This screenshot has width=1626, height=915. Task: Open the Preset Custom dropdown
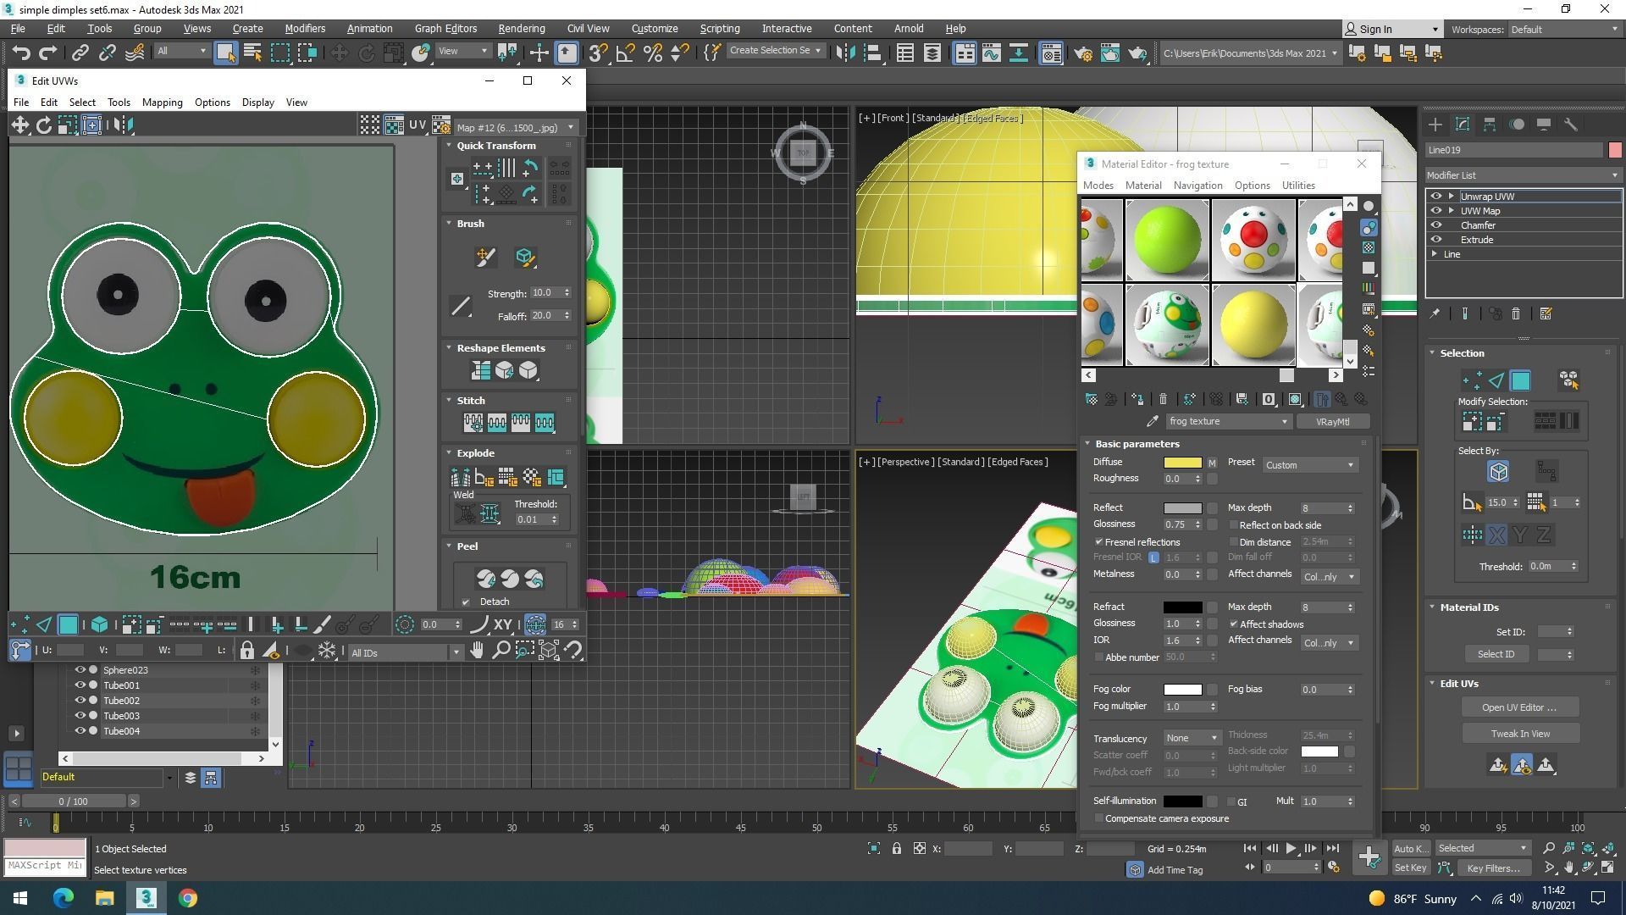point(1309,465)
